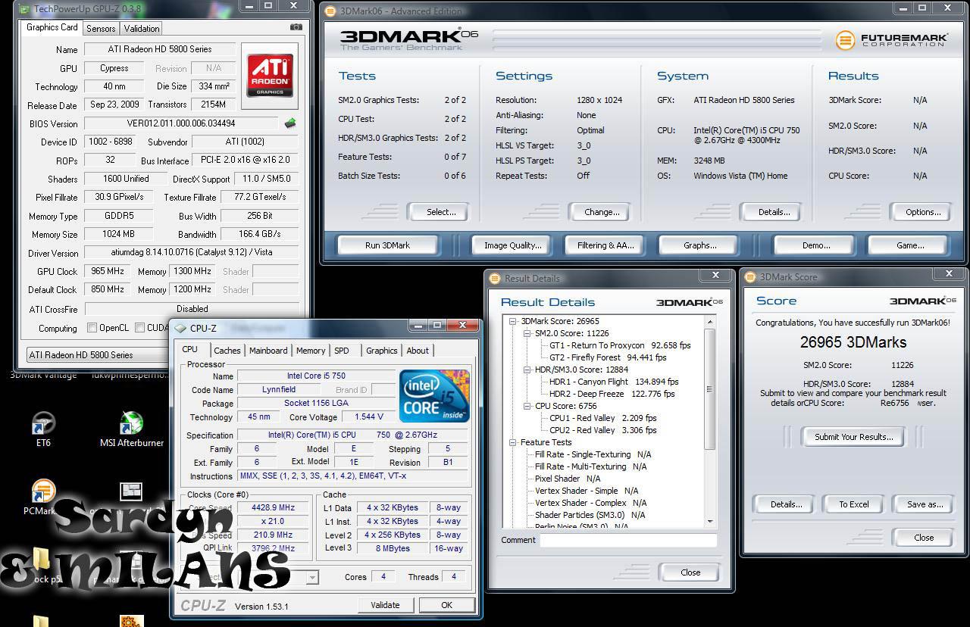Click the 3DMark Score window title icon

pyautogui.click(x=749, y=276)
